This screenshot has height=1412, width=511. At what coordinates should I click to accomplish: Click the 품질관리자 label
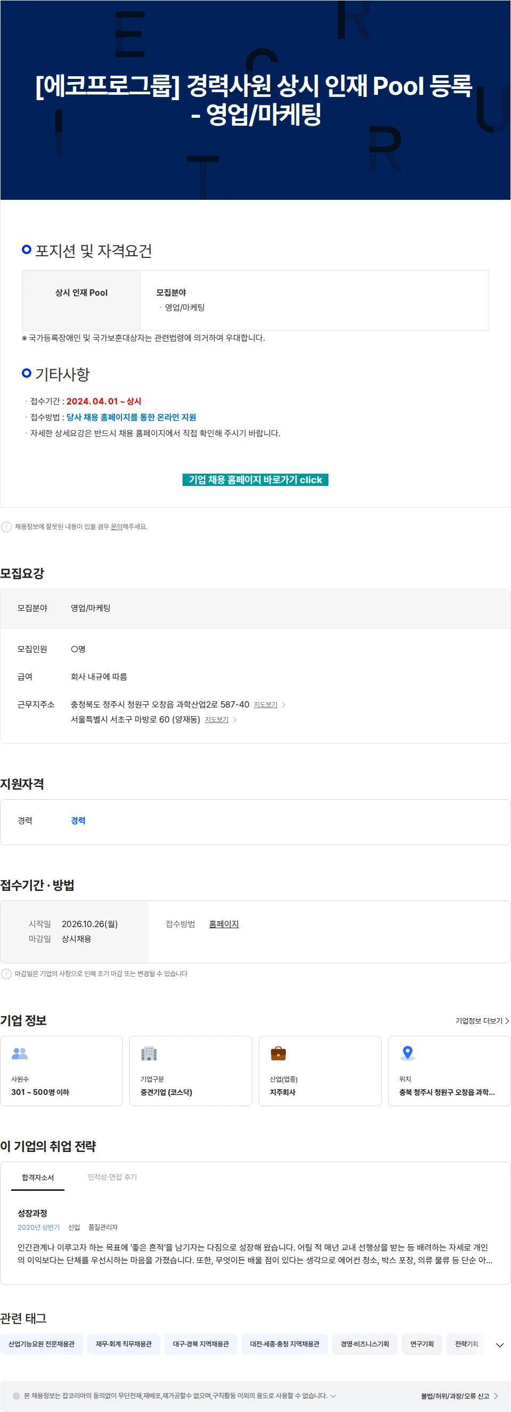point(103,1227)
